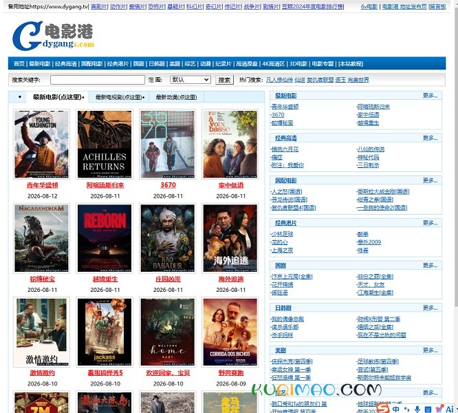Click 更多... in 经典高清 sidebar section
458x413 pixels.
click(430, 138)
